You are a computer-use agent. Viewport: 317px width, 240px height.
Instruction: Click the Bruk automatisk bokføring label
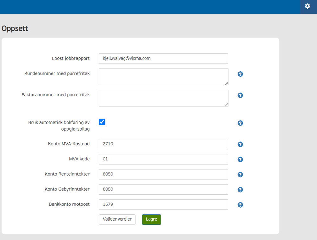(x=59, y=126)
